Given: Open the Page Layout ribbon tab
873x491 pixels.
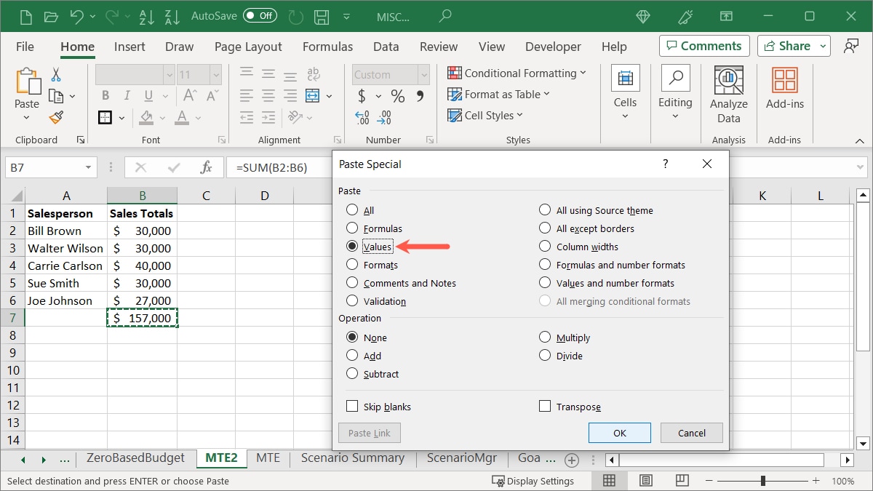Looking at the screenshot, I should 248,47.
